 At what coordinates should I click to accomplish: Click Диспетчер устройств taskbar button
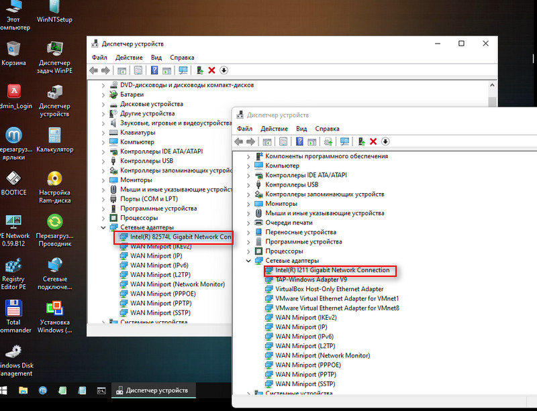pos(153,390)
